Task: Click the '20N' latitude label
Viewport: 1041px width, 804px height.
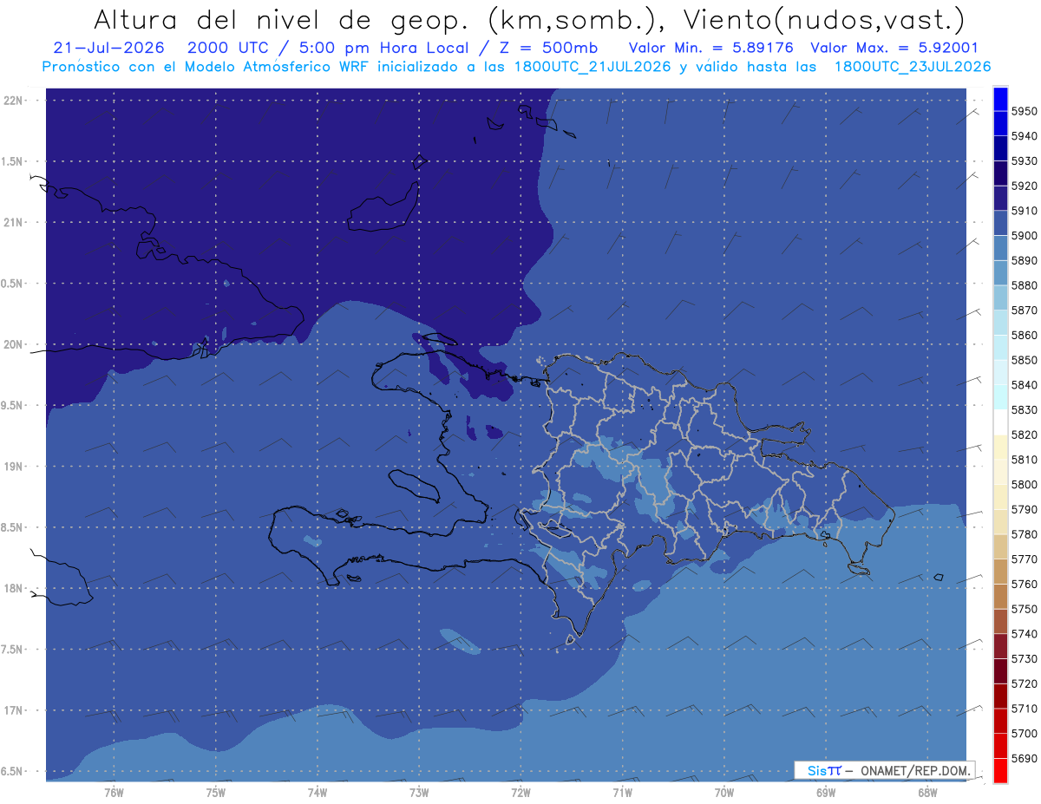Action: coord(14,344)
